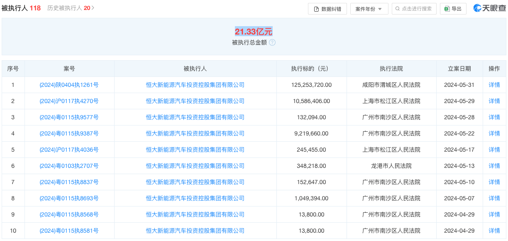The width and height of the screenshot is (508, 241).
Task: View 详情 for row 2 (2024-05-29)
Action: click(x=494, y=101)
